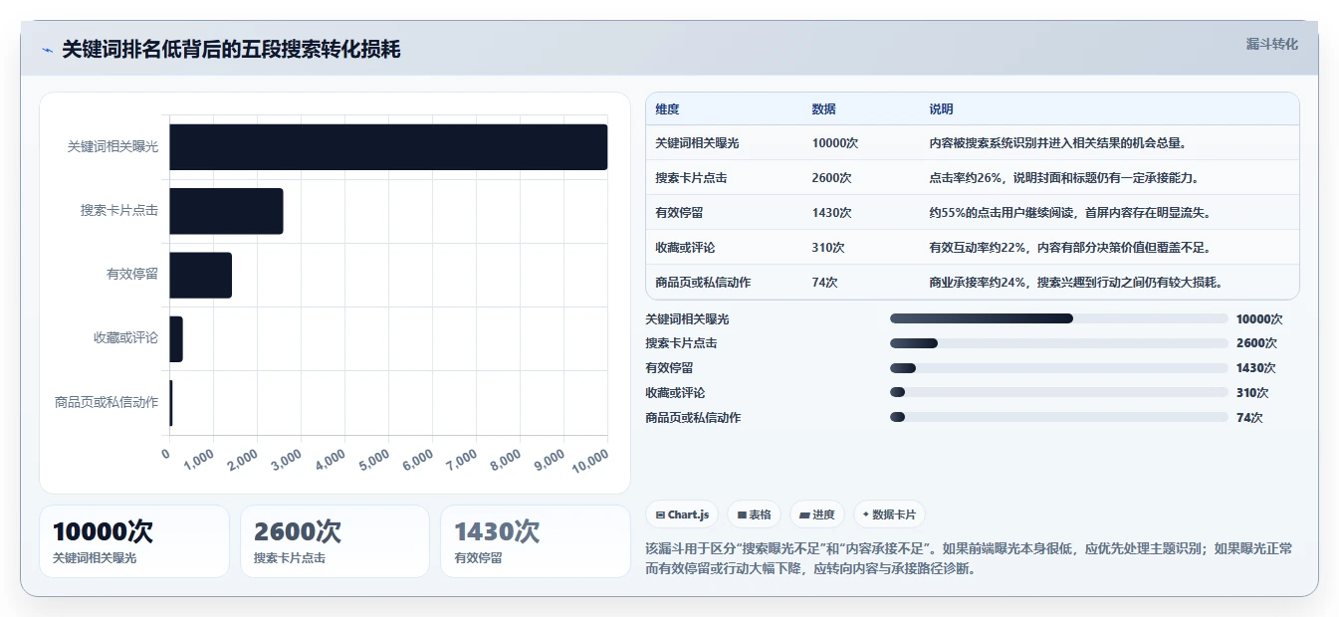The height and width of the screenshot is (617, 1339).
Task: Click the 10000次 progress bar for 关键词相关曝光
Action: [x=1058, y=318]
